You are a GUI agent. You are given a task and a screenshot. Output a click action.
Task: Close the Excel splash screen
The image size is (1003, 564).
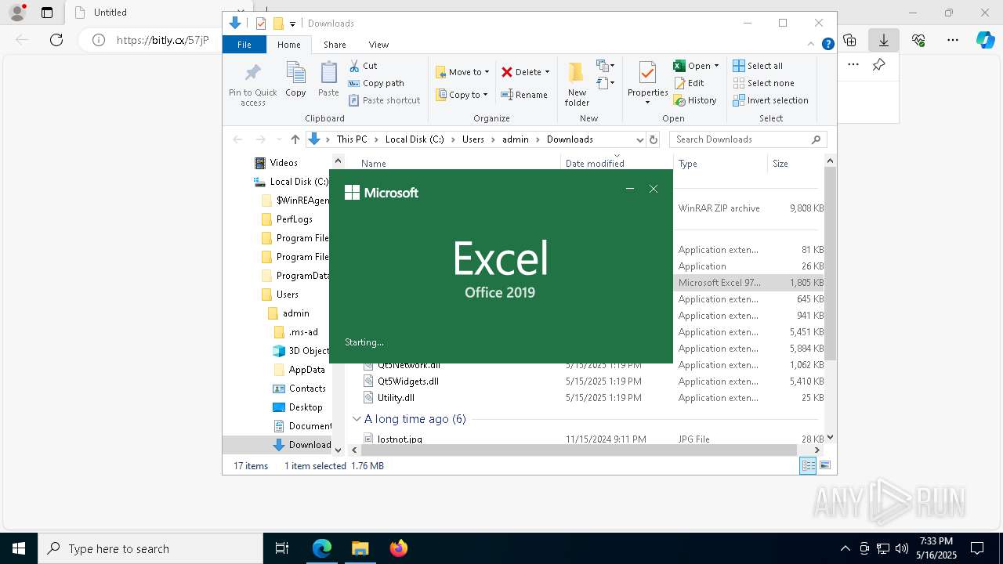(654, 189)
